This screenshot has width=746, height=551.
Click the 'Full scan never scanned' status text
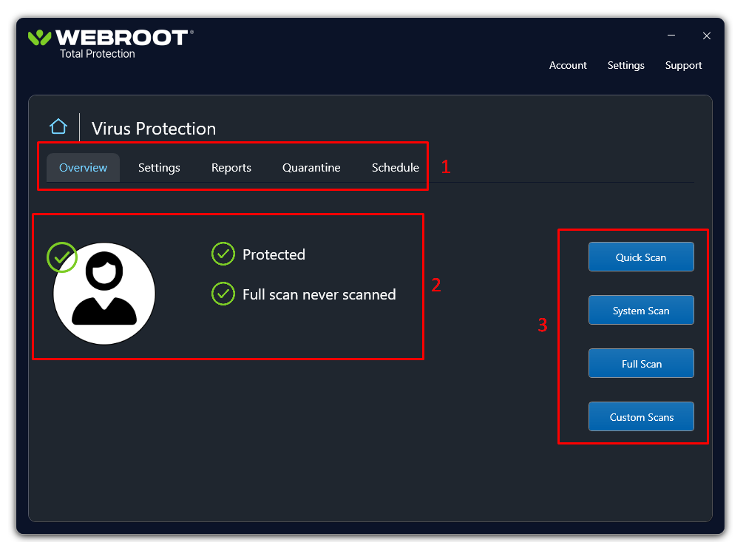(x=319, y=294)
